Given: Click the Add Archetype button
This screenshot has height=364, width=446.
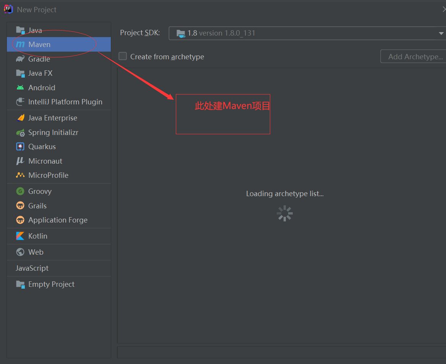Looking at the screenshot, I should [415, 57].
